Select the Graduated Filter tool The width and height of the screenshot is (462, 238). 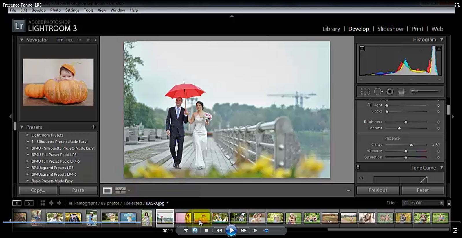coord(401,92)
